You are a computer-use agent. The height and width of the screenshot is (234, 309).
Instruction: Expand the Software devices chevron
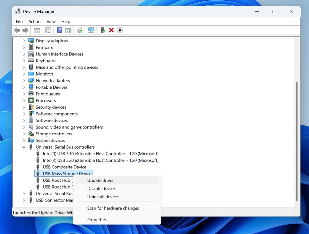(24, 121)
